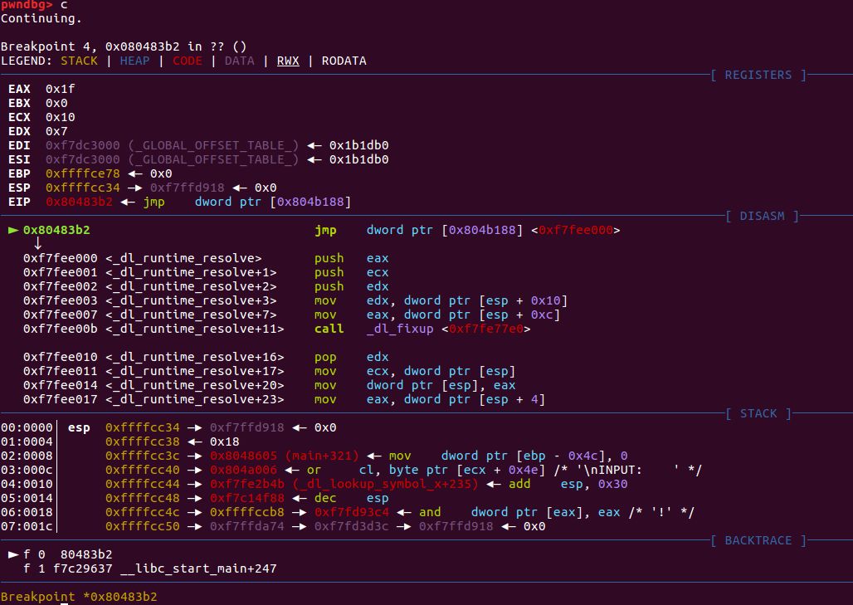Click the EDX register value 0x7
This screenshot has width=853, height=605.
coord(56,131)
